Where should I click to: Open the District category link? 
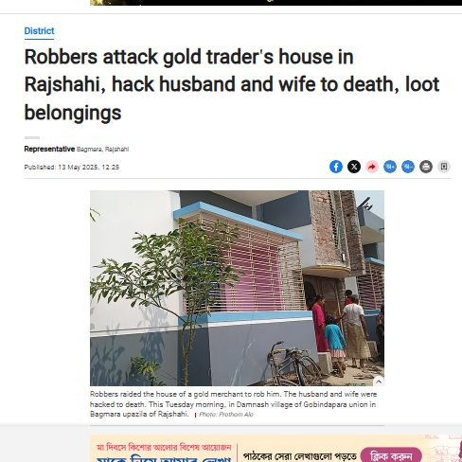[39, 31]
